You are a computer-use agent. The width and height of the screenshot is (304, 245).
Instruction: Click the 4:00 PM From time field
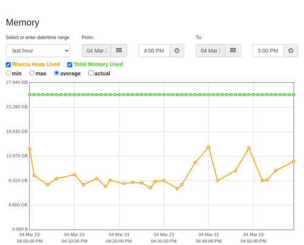(154, 50)
